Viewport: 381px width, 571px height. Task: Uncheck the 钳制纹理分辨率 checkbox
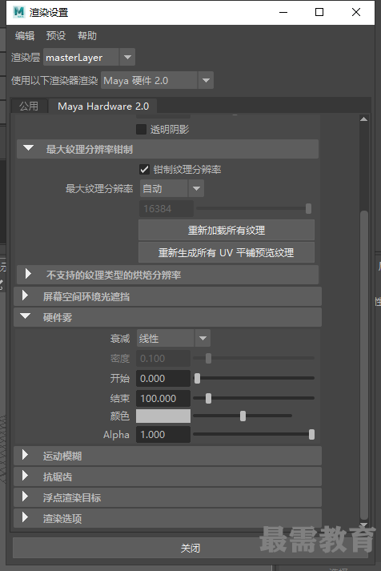(x=144, y=169)
